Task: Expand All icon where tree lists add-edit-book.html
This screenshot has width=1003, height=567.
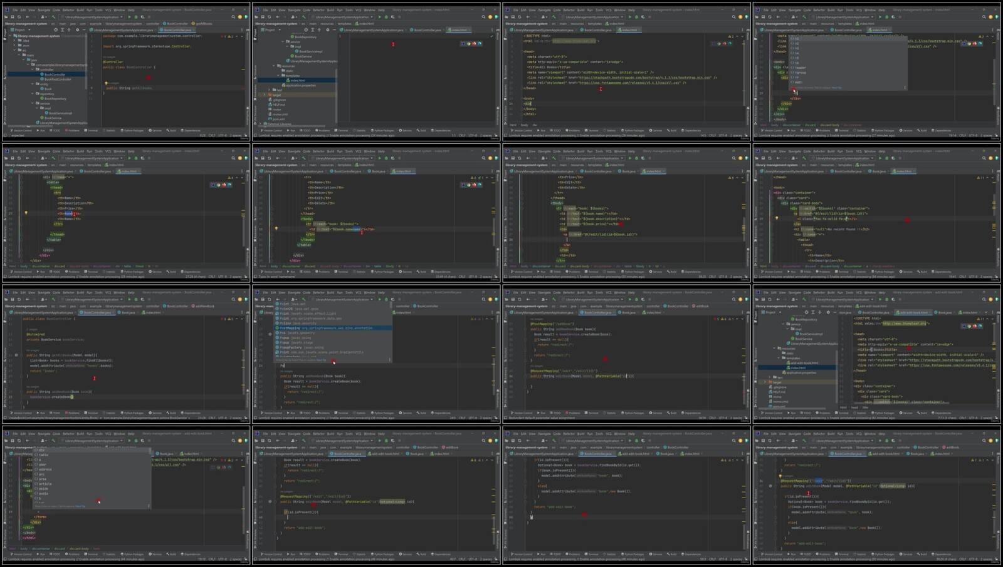Action: tap(813, 312)
